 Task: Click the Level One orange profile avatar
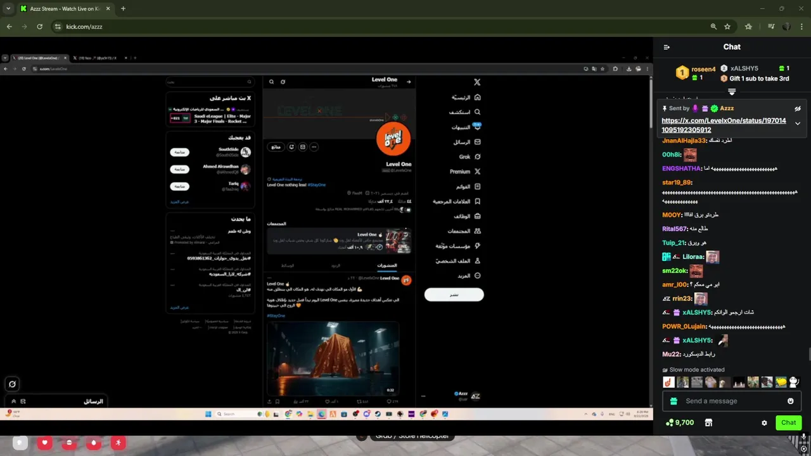393,138
